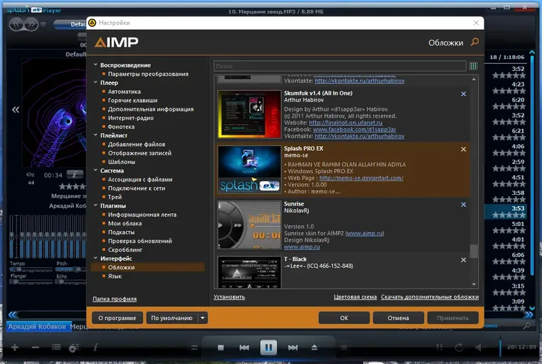Remove the Sunrise skin with X icon
Viewport: 542px width, 364px height.
(463, 204)
